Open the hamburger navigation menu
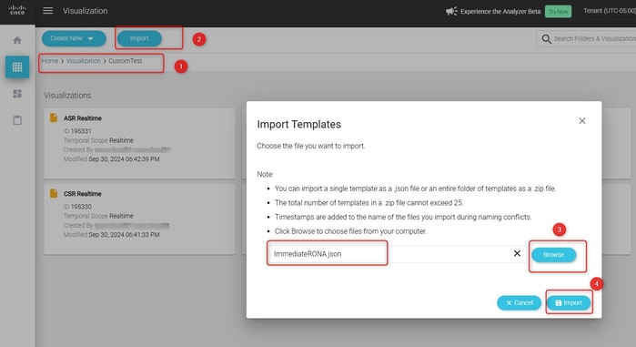This screenshot has width=636, height=347. click(x=48, y=11)
